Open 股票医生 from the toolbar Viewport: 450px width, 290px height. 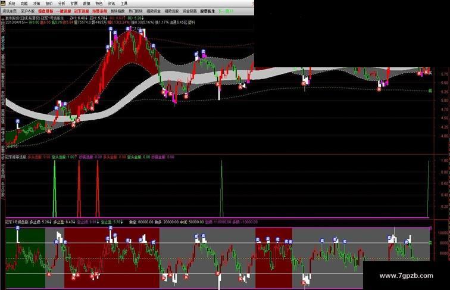coord(208,11)
